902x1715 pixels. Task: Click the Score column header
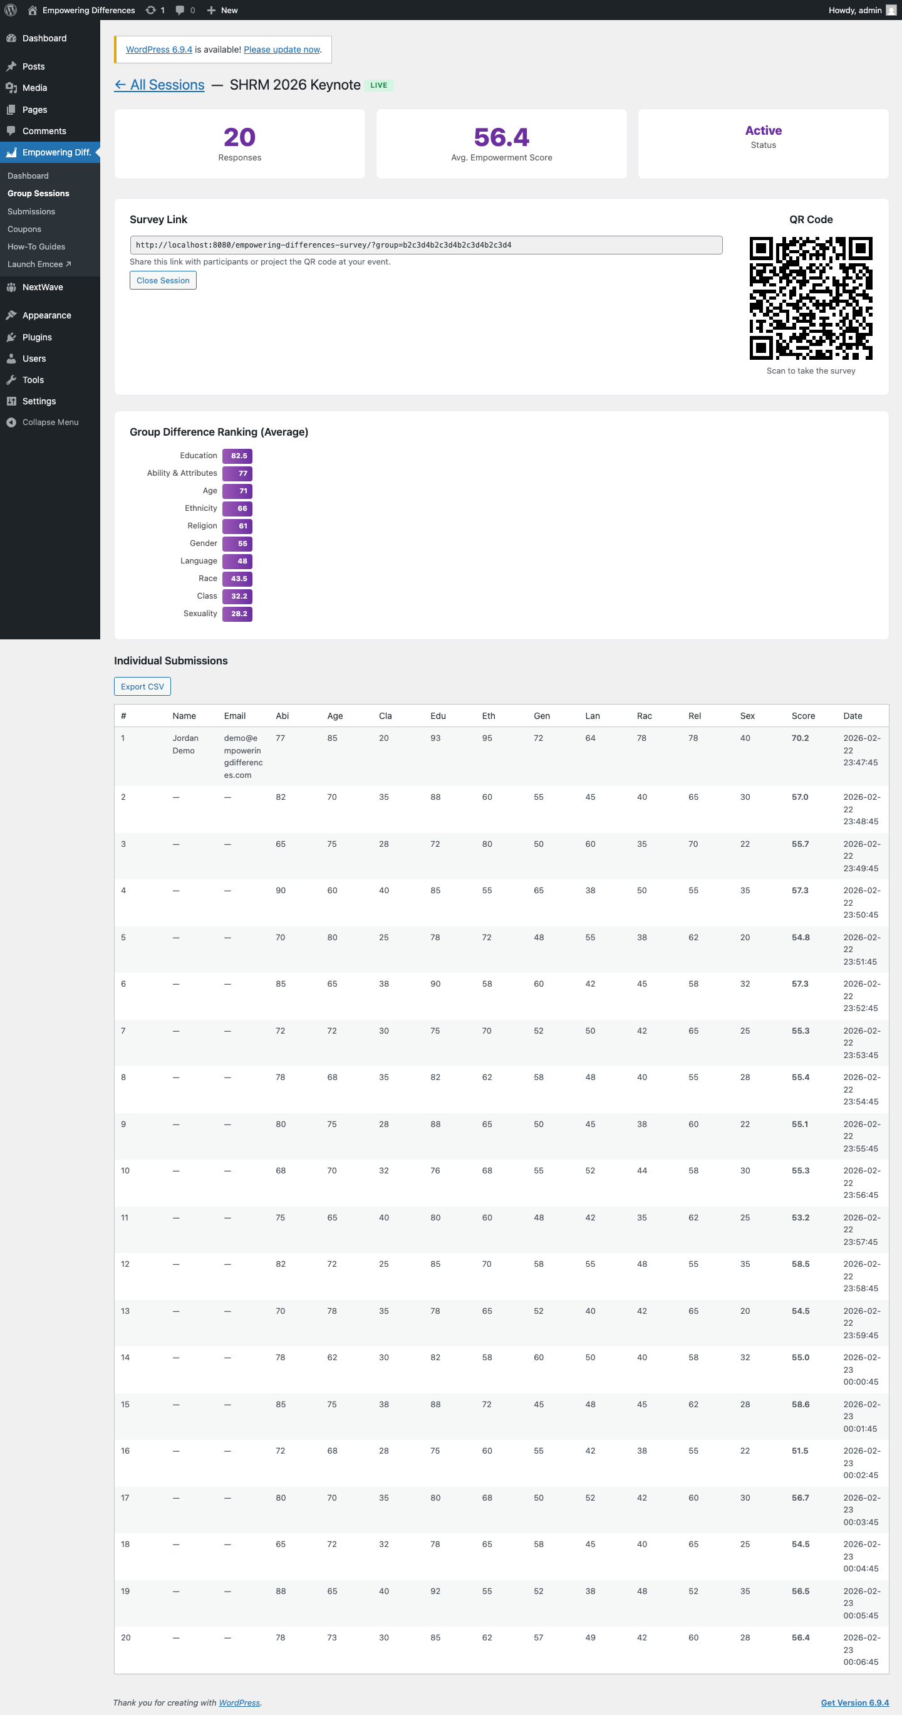click(803, 716)
